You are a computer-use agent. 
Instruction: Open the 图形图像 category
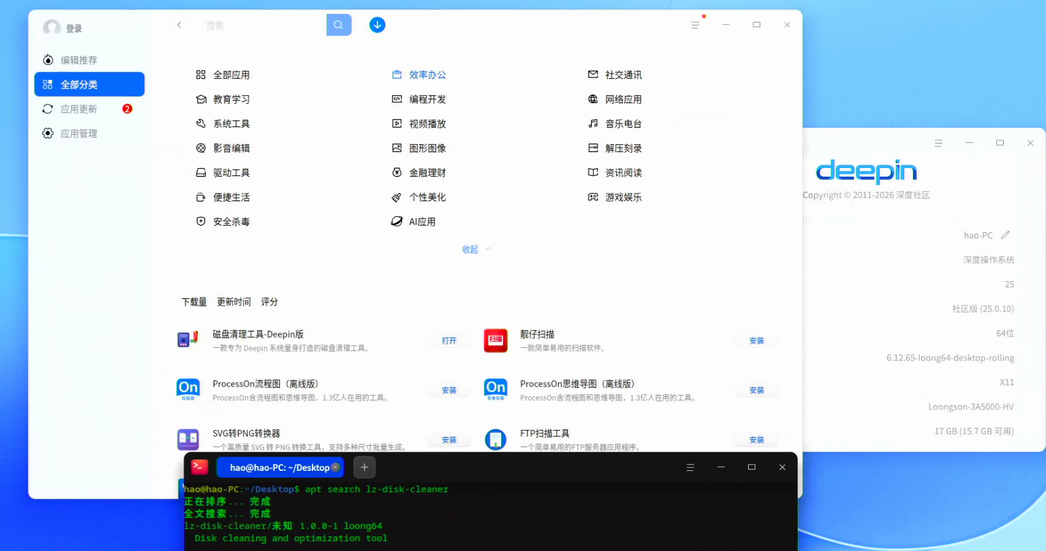(419, 148)
